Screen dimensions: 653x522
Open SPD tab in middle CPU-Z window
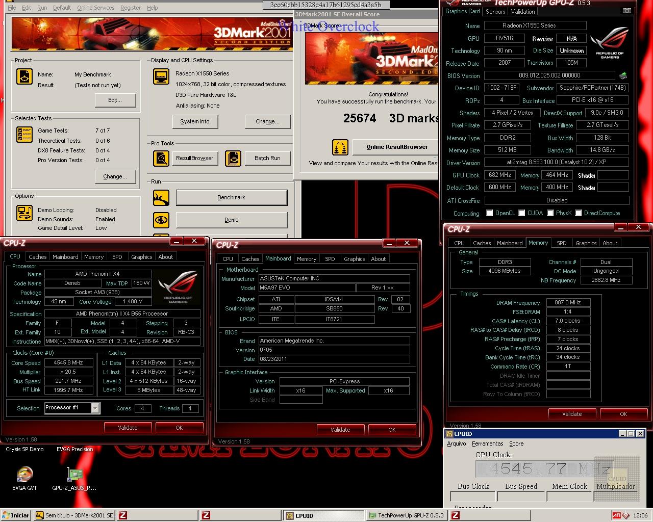coord(330,259)
